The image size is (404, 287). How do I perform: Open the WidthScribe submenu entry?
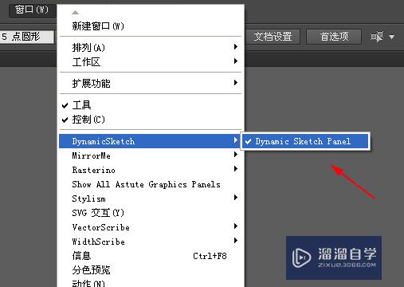(x=151, y=242)
